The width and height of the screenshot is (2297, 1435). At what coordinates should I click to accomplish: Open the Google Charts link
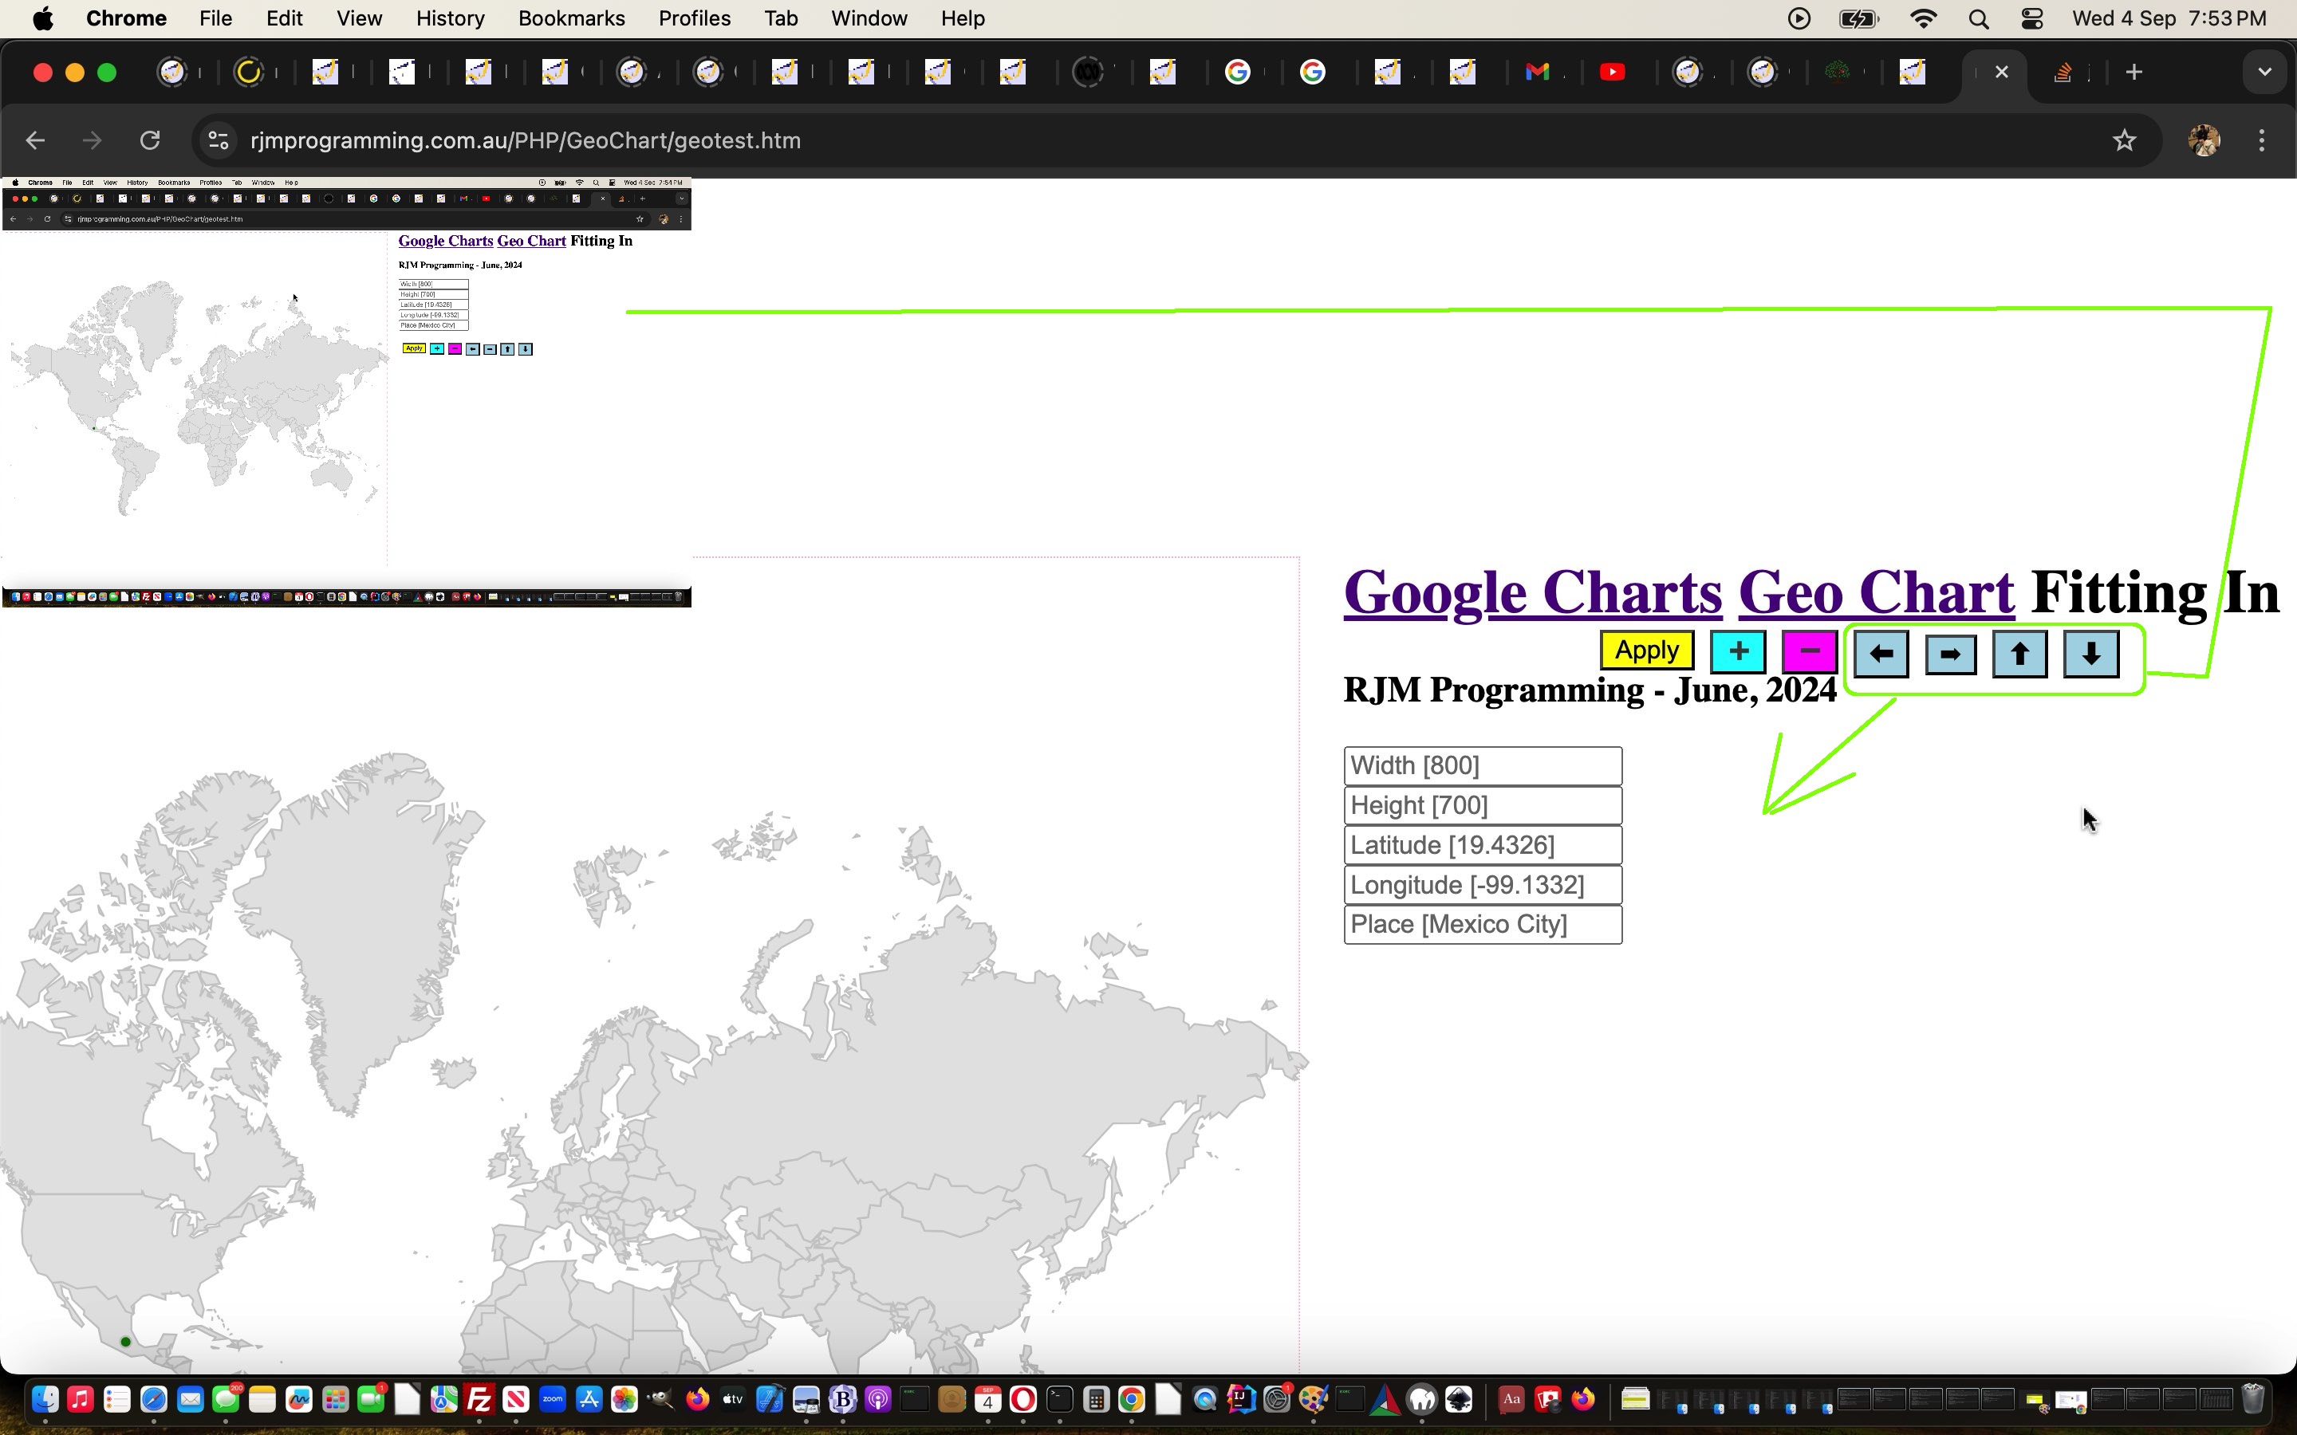click(1533, 592)
